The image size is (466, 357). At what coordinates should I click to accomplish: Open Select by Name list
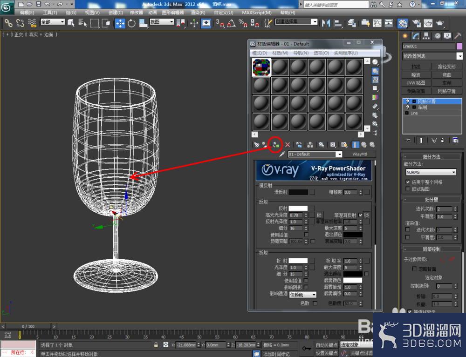click(82, 23)
